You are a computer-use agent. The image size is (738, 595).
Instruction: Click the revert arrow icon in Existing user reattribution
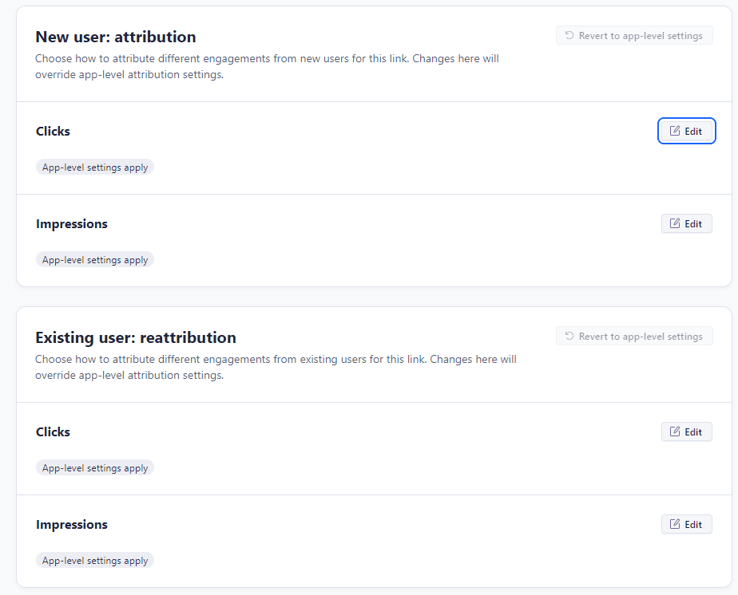569,337
